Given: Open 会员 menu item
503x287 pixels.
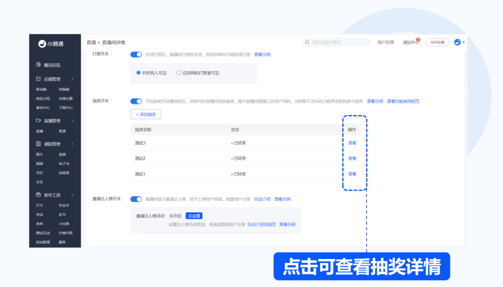Looking at the screenshot, I should [40, 182].
